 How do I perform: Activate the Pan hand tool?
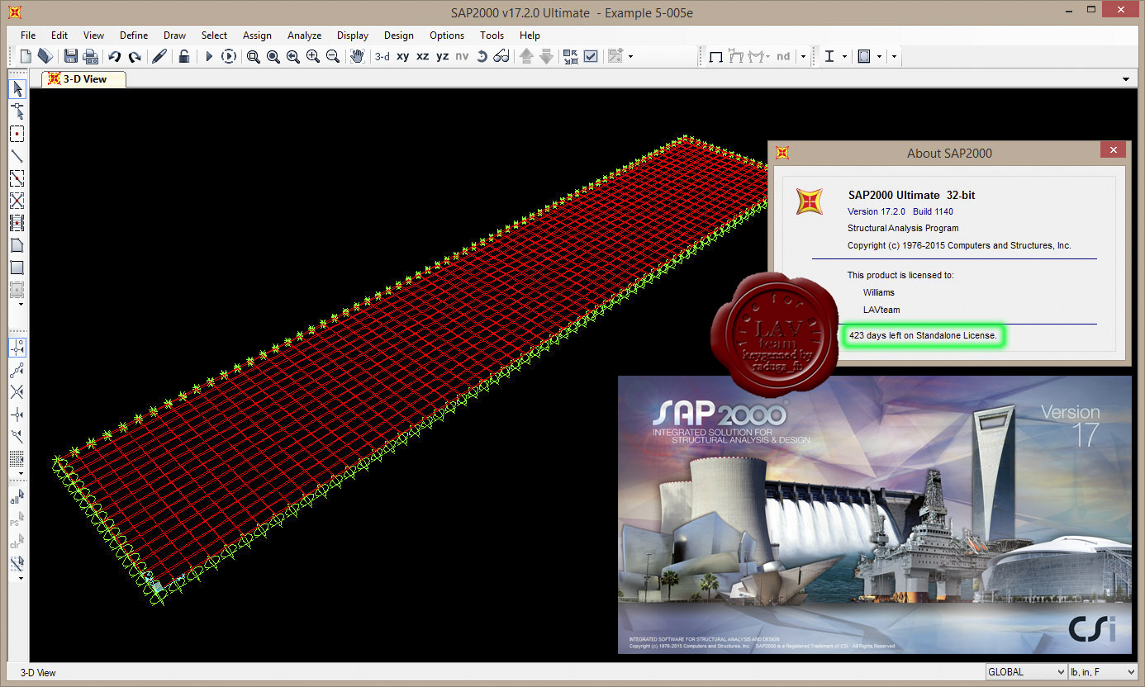pyautogui.click(x=358, y=56)
